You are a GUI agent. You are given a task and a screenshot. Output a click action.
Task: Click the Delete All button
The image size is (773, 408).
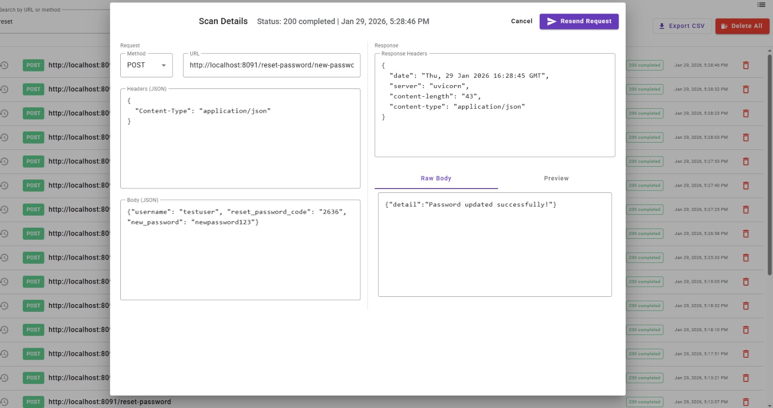742,26
